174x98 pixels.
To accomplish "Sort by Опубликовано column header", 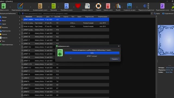I will point(103,17).
